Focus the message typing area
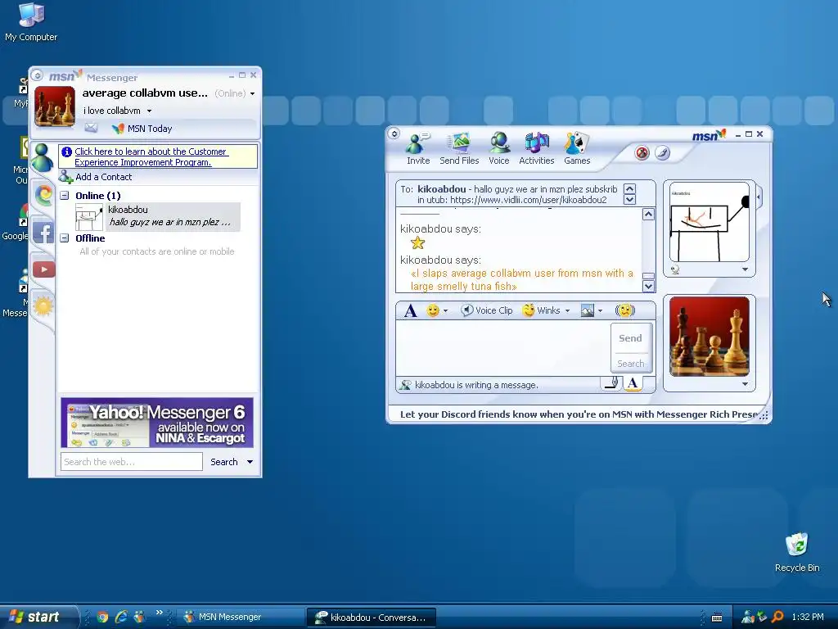Image resolution: width=838 pixels, height=629 pixels. point(503,347)
